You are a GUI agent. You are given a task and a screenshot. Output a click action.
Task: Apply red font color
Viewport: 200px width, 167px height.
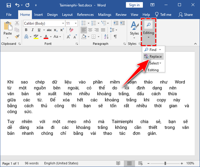[46, 37]
